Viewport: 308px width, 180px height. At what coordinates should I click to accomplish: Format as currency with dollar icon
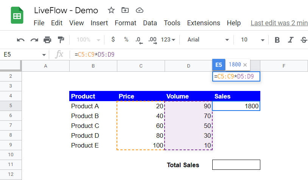113,39
